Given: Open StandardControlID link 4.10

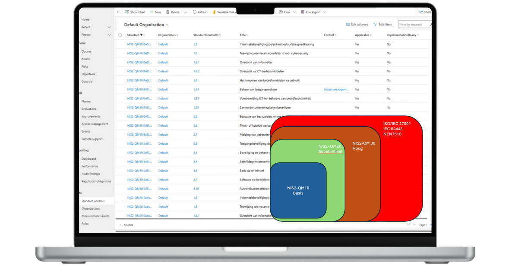Looking at the screenshot, I should [x=196, y=189].
